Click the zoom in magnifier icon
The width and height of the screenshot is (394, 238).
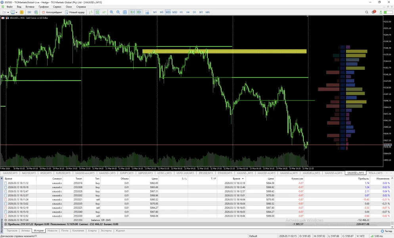(111, 12)
